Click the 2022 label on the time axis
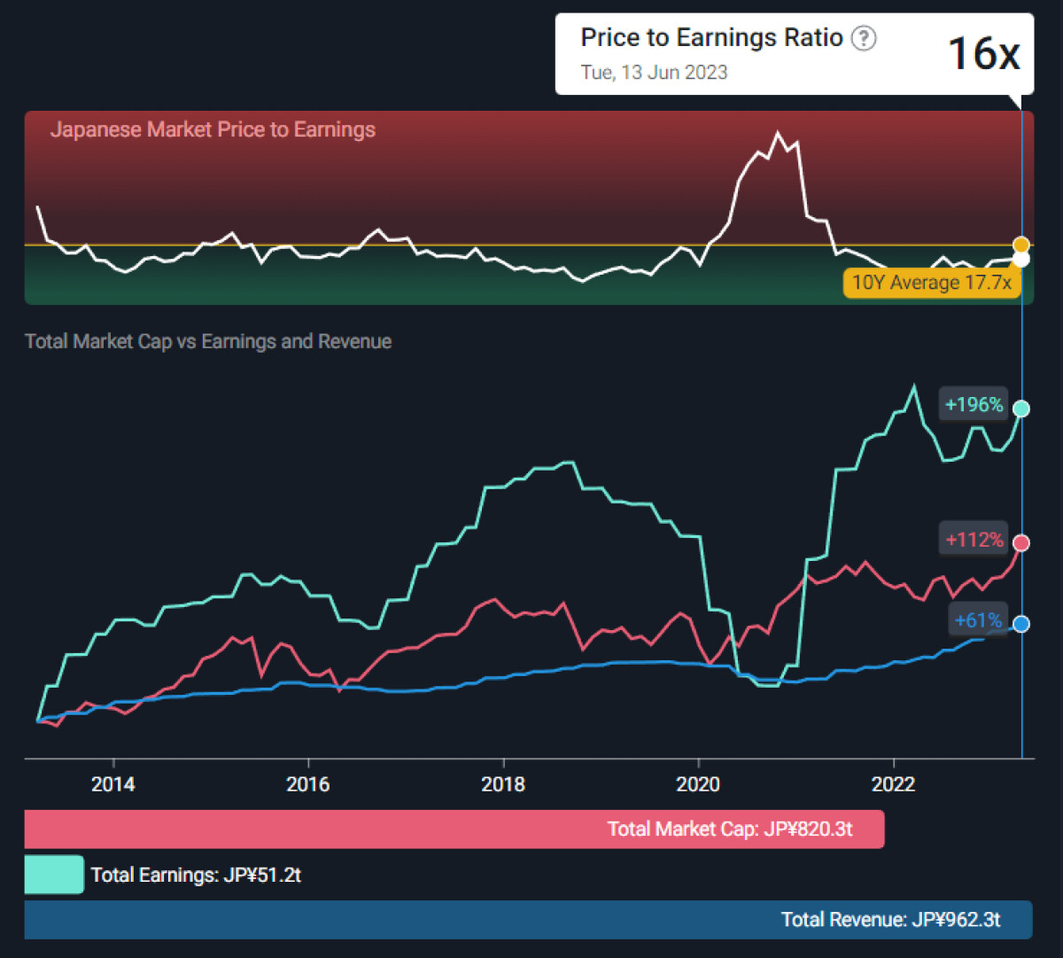 tap(893, 784)
